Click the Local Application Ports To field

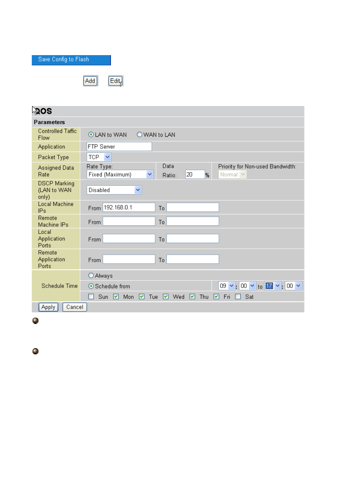click(193, 239)
